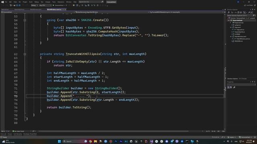Click 'return builder.ToString();' on line 76
The width and height of the screenshot is (257, 144).
pos(69,107)
